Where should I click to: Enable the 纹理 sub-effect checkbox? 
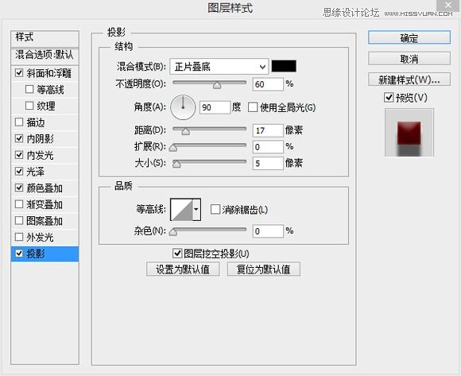[29, 106]
